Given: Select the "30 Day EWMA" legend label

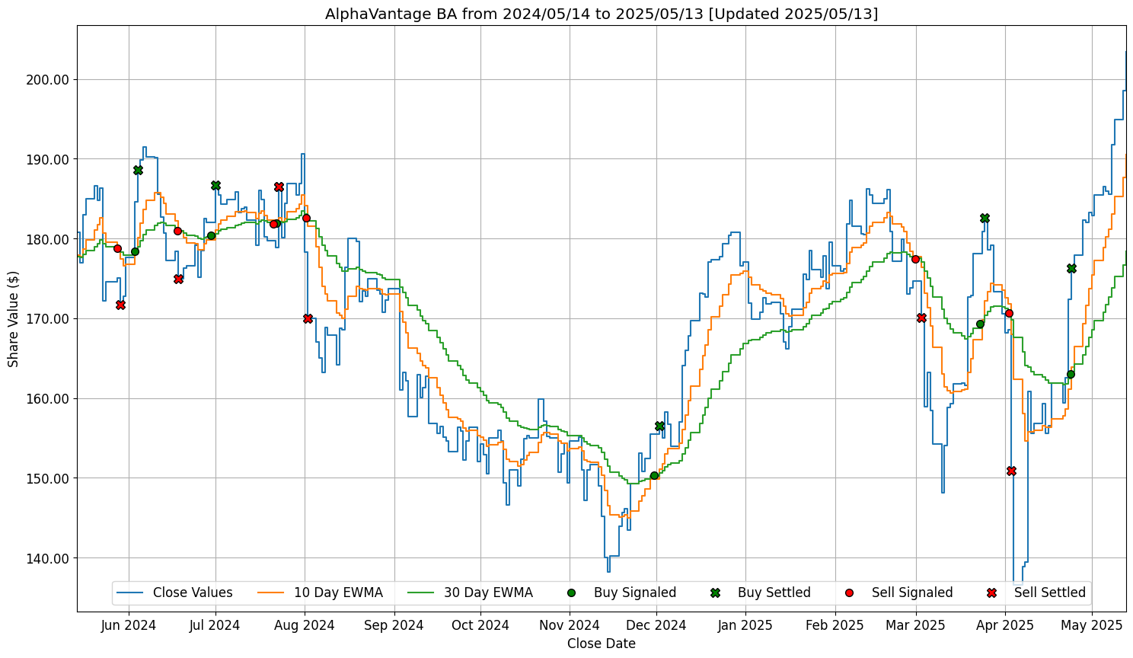Looking at the screenshot, I should click(x=488, y=593).
